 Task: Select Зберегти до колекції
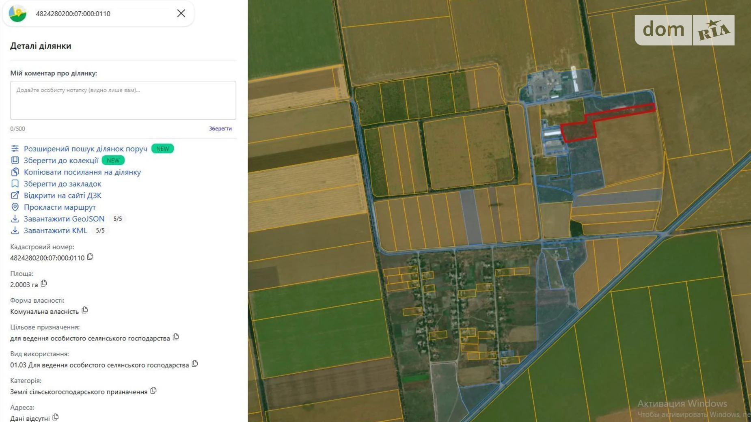pos(61,160)
